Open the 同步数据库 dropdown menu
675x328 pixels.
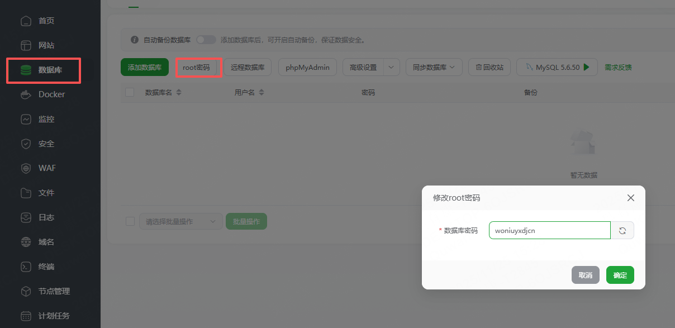(x=434, y=66)
